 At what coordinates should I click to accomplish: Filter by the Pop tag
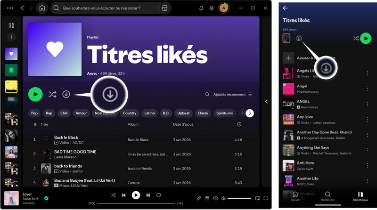(x=34, y=113)
